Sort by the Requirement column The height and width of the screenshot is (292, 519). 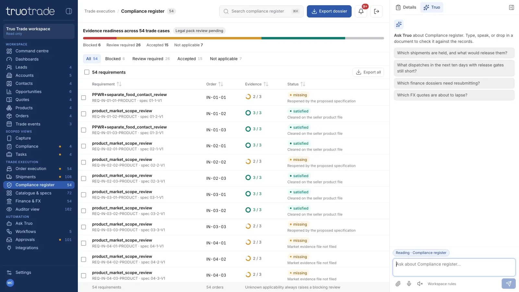pos(107,84)
